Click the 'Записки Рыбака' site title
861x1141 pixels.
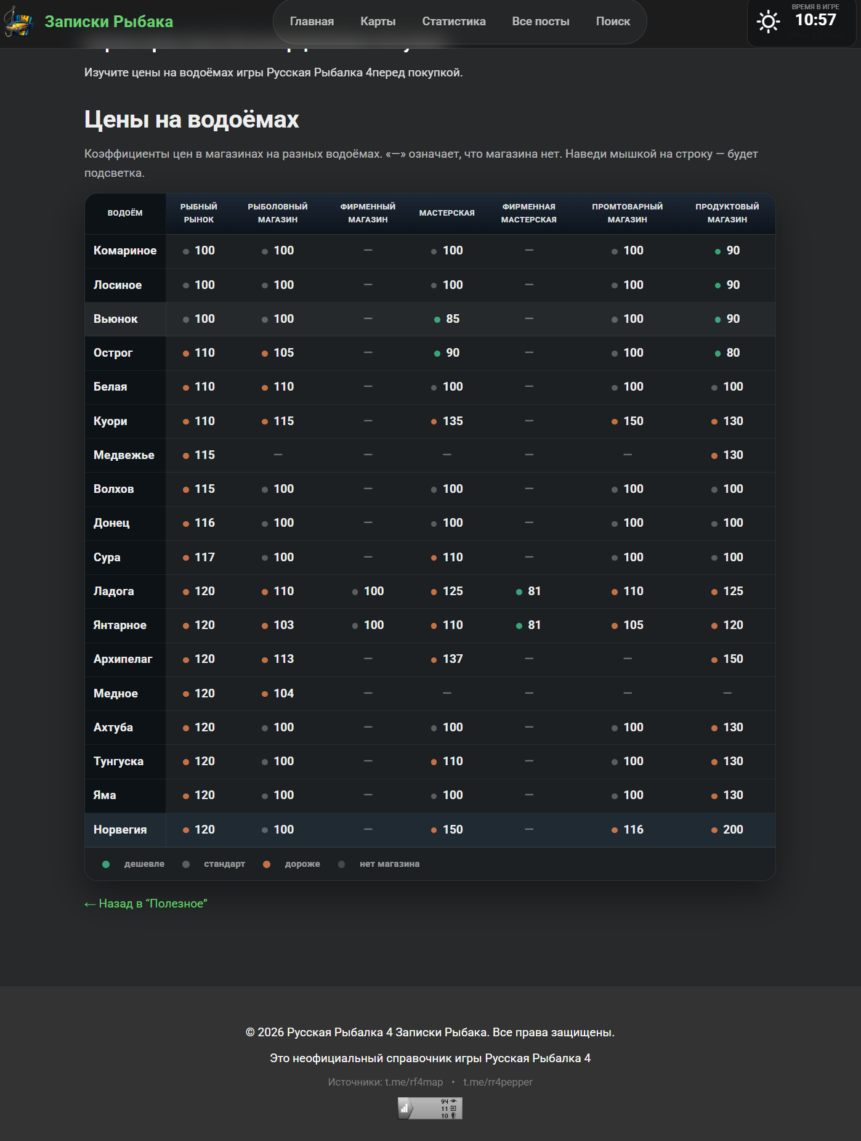(x=108, y=22)
